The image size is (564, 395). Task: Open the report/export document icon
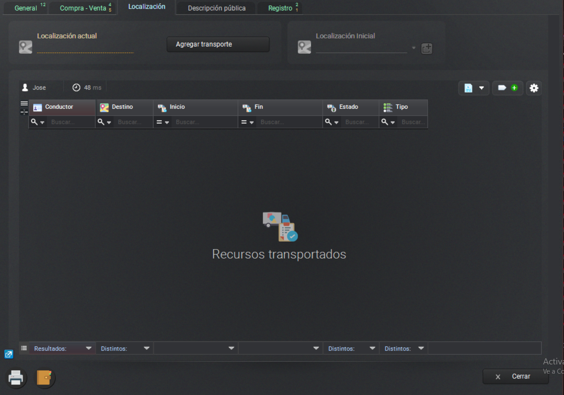point(469,88)
